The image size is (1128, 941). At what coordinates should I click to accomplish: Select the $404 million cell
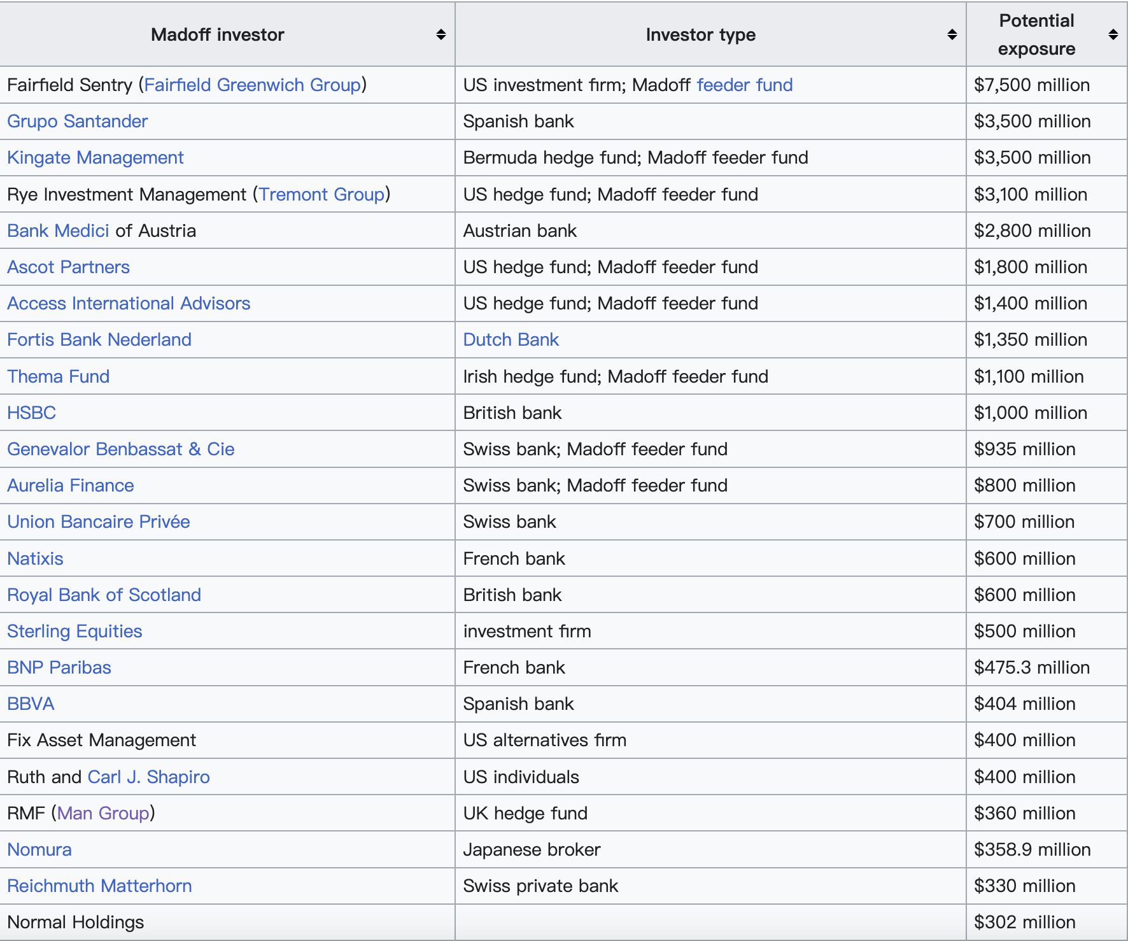[1047, 704]
